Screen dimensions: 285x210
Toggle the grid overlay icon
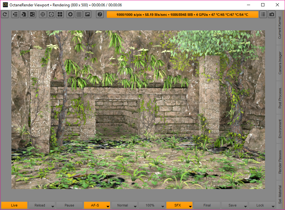click(x=79, y=14)
